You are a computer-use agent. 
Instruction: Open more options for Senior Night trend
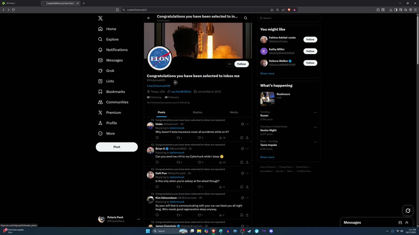click(316, 127)
